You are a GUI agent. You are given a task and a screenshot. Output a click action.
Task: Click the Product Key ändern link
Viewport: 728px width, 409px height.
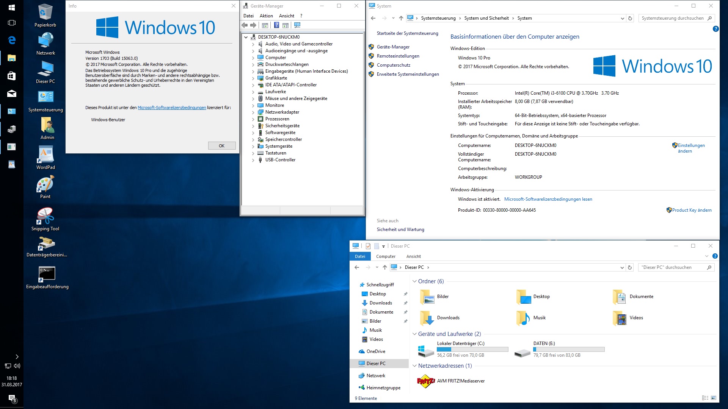tap(692, 210)
